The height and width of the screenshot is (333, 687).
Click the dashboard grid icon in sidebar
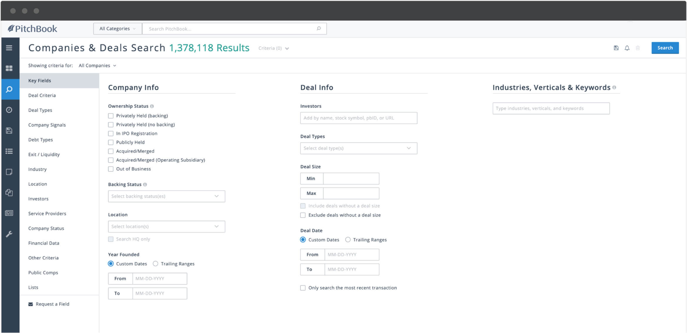[x=9, y=68]
